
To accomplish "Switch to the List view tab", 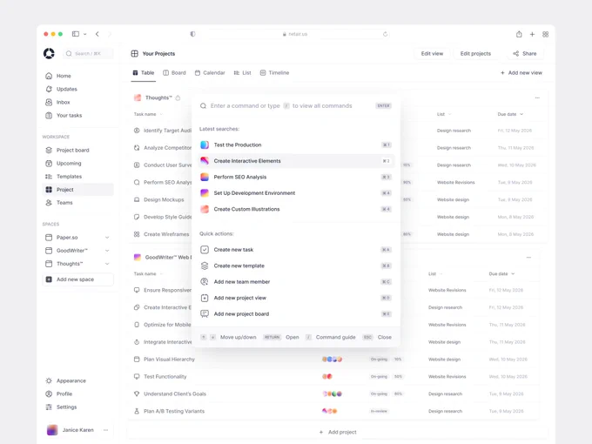I will pos(242,73).
